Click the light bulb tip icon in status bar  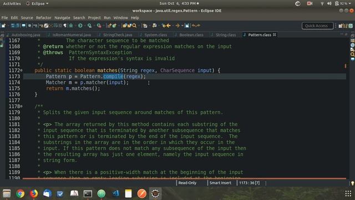coord(353,183)
